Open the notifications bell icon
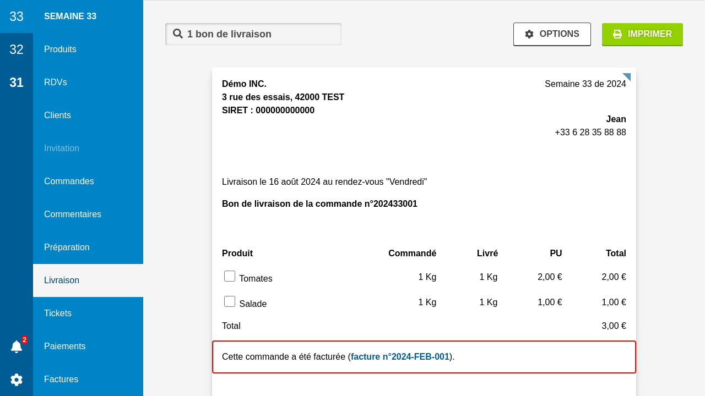705x396 pixels. point(17,346)
